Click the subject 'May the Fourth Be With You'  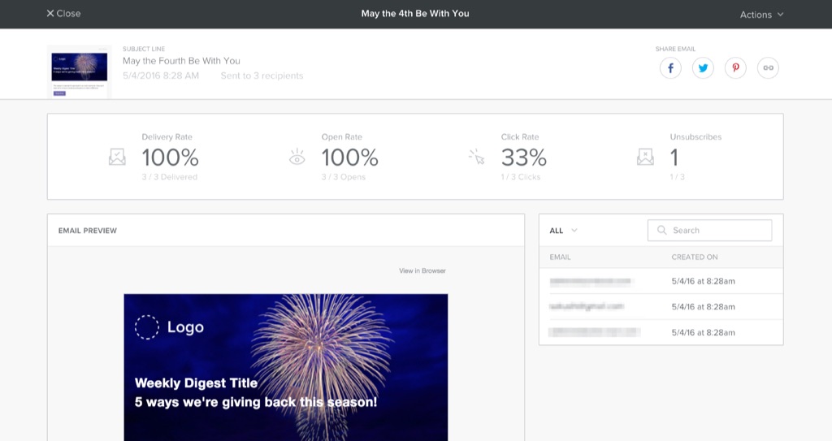click(x=181, y=61)
